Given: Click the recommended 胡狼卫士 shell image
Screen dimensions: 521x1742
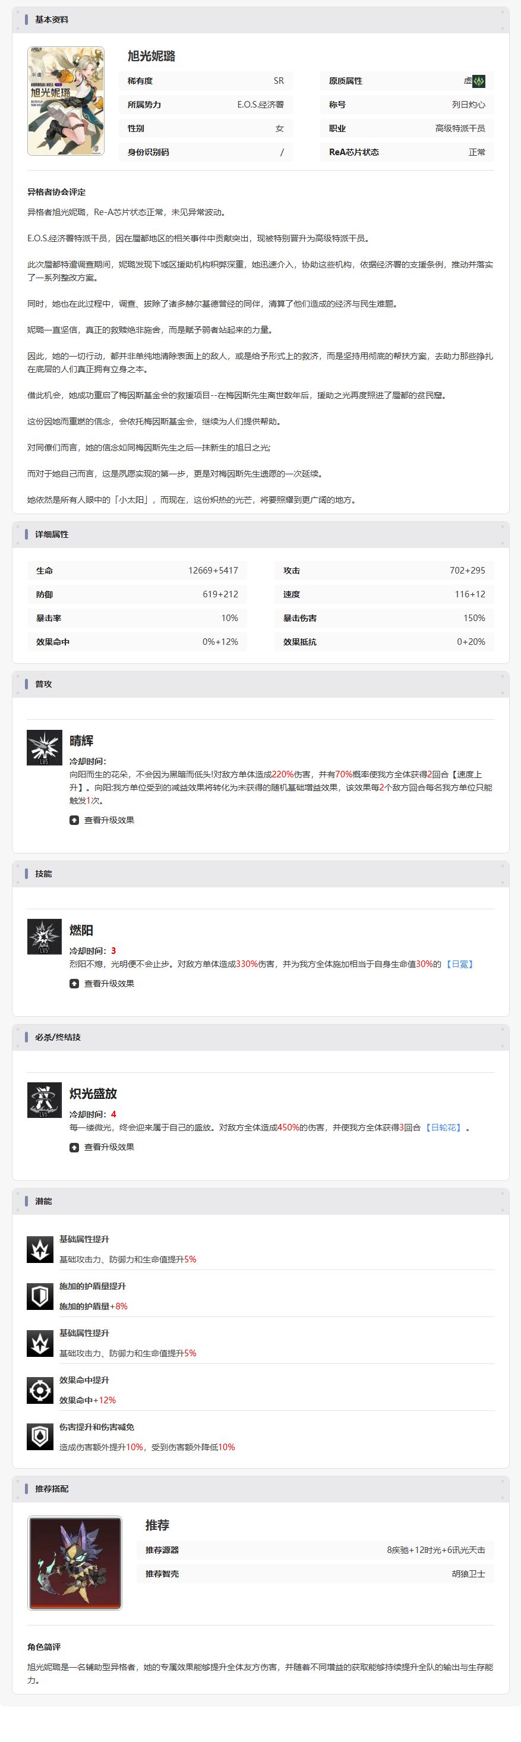Looking at the screenshot, I should tap(75, 1563).
